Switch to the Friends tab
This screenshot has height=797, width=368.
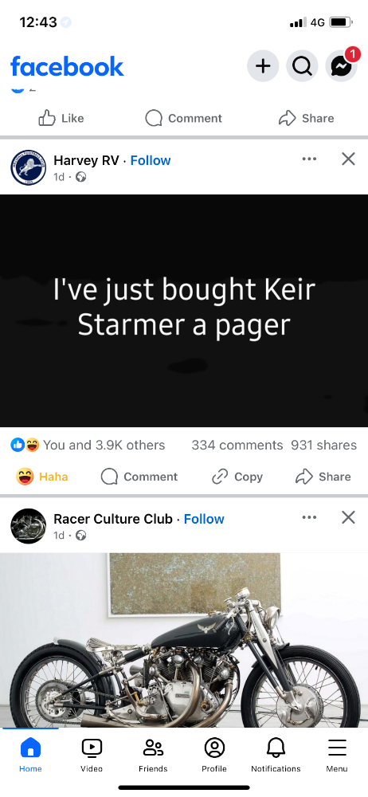[153, 755]
